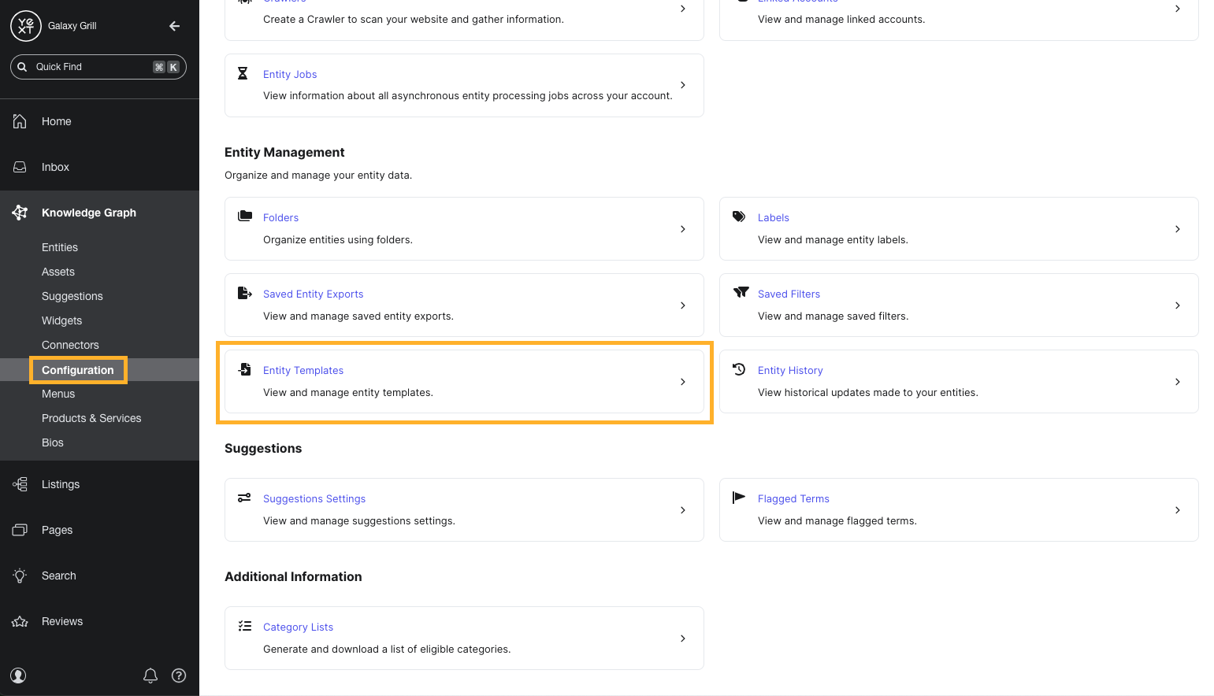Expand the Entity Templates card chevron
This screenshot has width=1214, height=696.
click(683, 381)
